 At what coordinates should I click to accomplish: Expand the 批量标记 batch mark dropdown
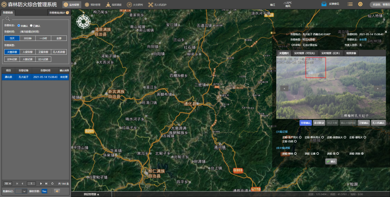click(x=21, y=191)
